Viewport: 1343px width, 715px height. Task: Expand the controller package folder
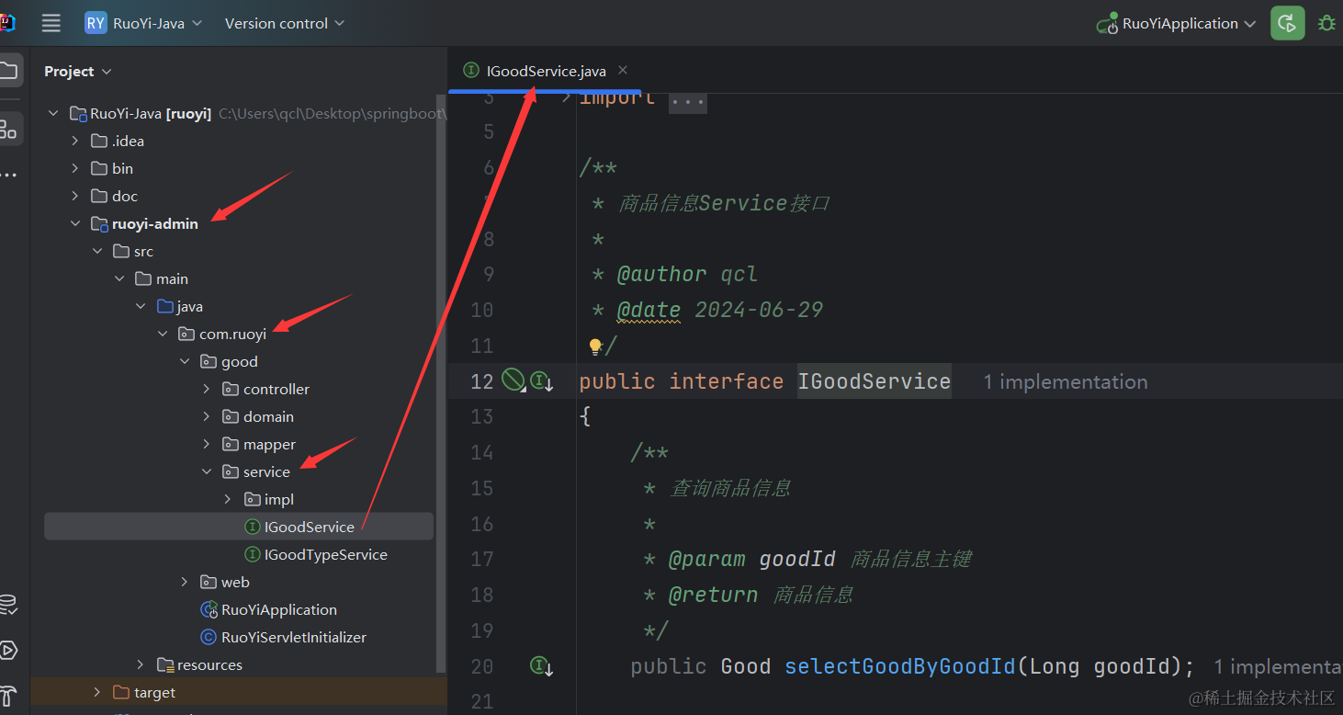[x=207, y=390]
